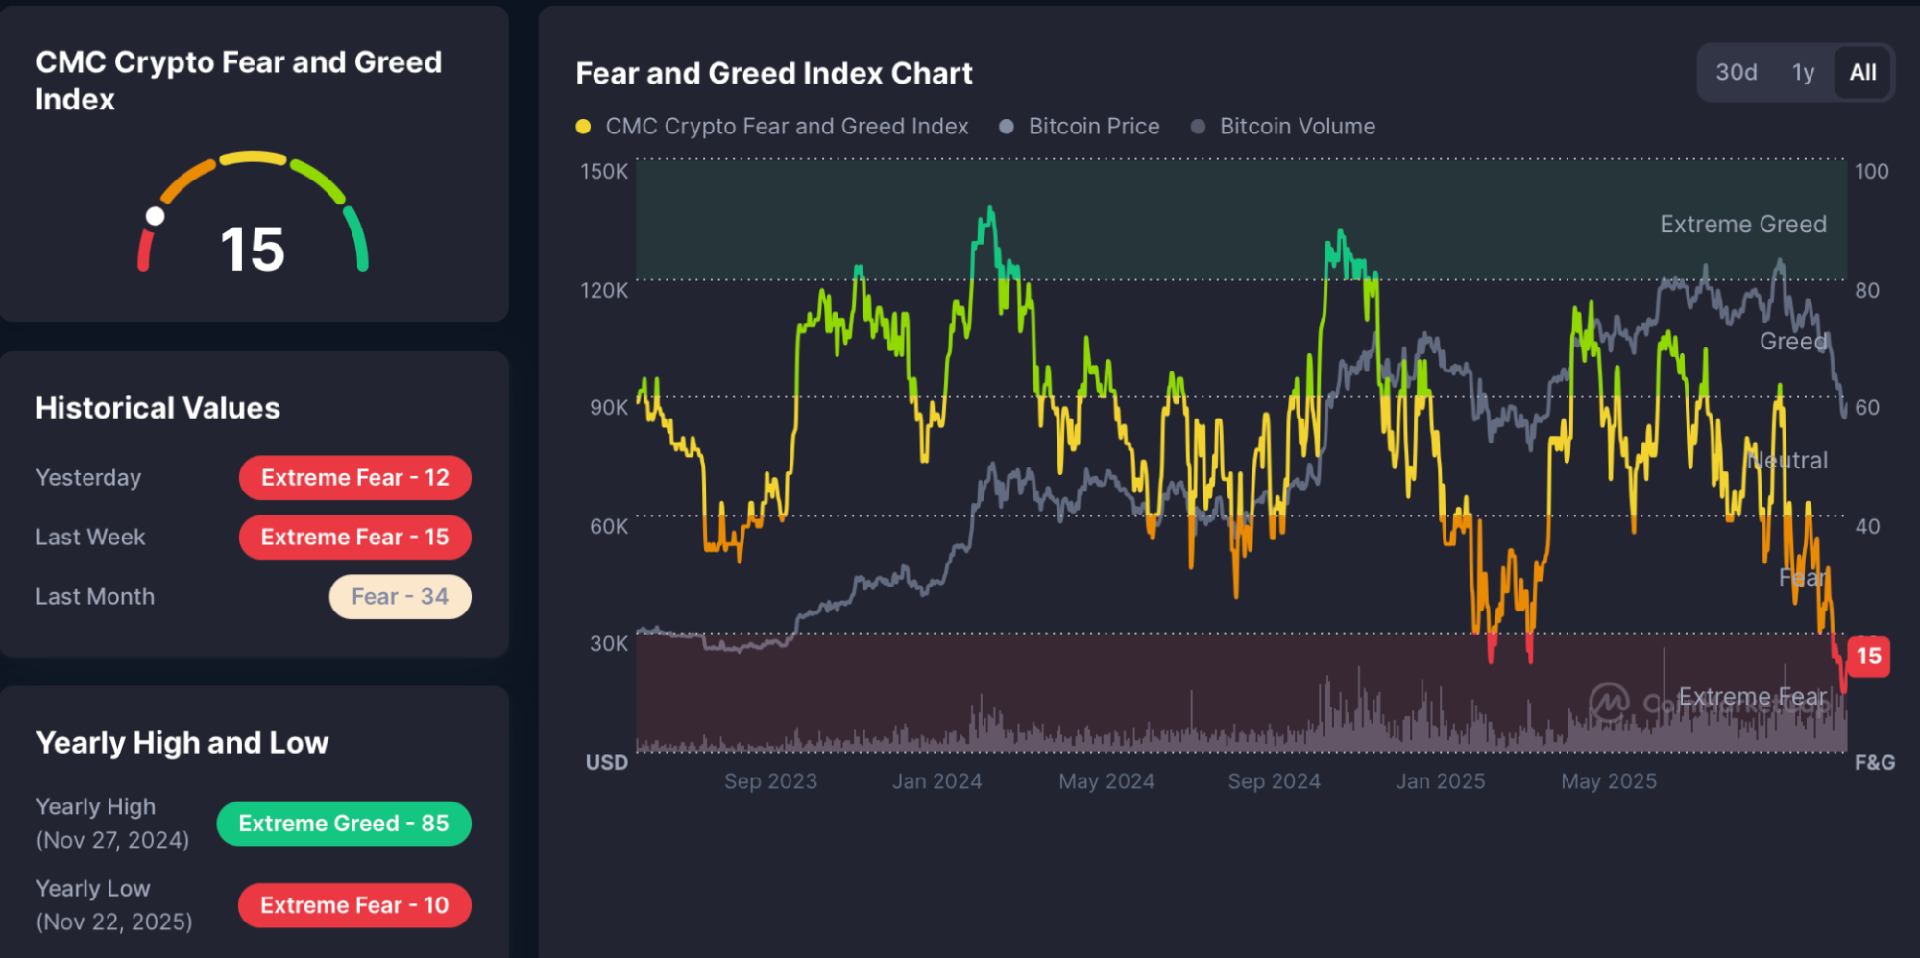This screenshot has width=1920, height=958.
Task: Switch chart range to 30d
Action: (1736, 73)
